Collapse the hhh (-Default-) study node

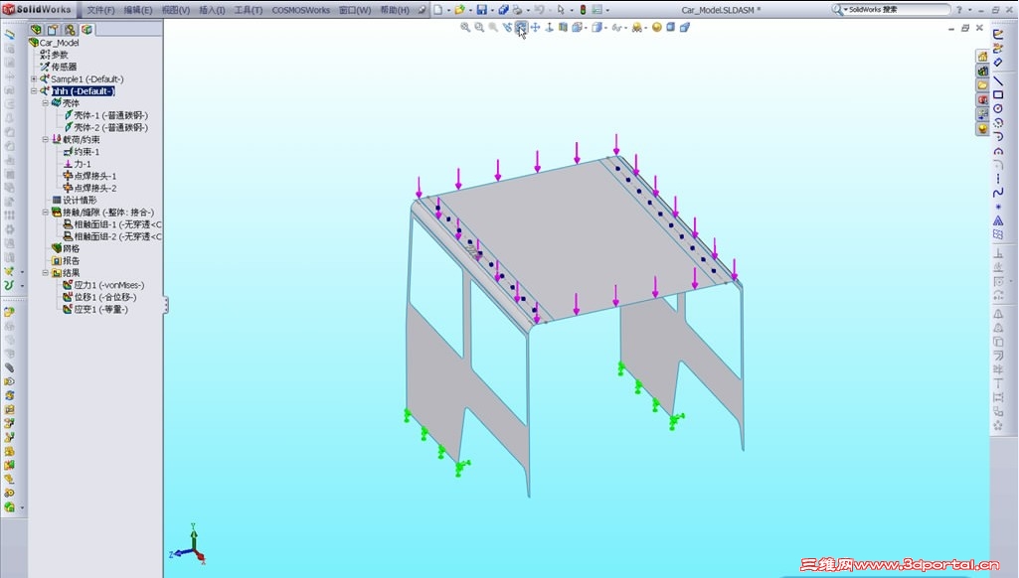[34, 91]
